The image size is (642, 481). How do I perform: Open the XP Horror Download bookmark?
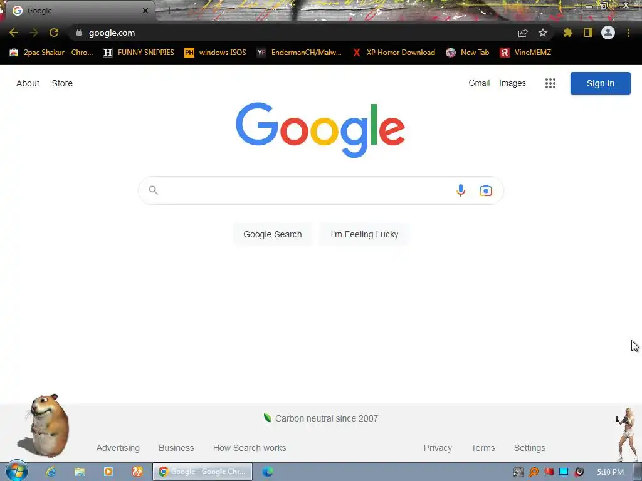(394, 53)
